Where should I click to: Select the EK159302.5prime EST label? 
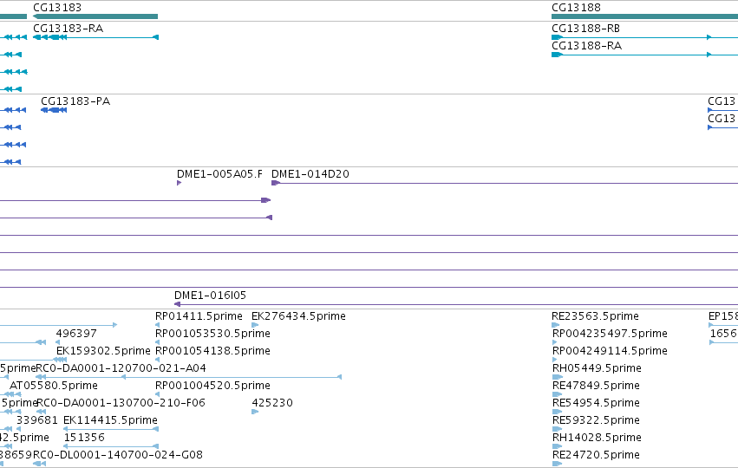pyautogui.click(x=103, y=351)
